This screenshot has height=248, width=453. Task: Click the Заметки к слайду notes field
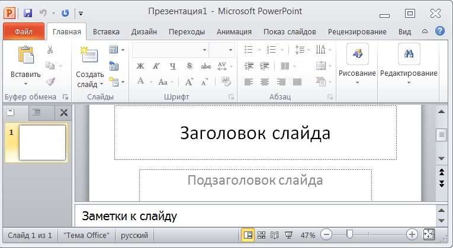(x=255, y=216)
